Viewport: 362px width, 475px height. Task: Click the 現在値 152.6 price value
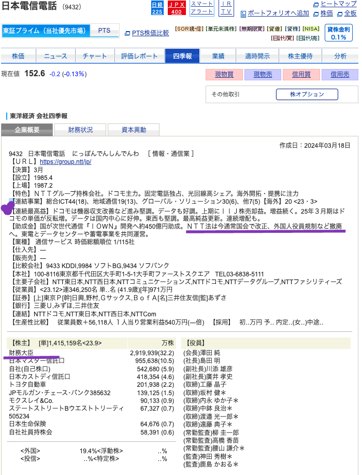(35, 74)
